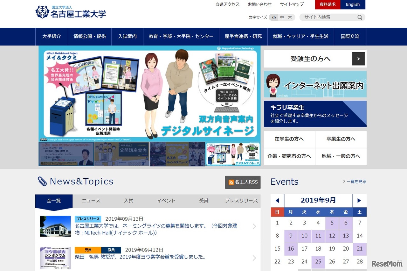Click the English language button
The height and width of the screenshot is (271, 407).
pos(353,5)
